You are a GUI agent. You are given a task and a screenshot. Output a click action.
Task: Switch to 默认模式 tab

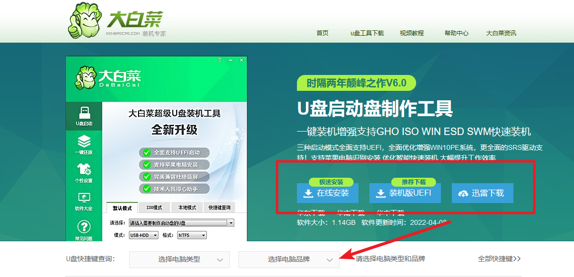point(122,208)
